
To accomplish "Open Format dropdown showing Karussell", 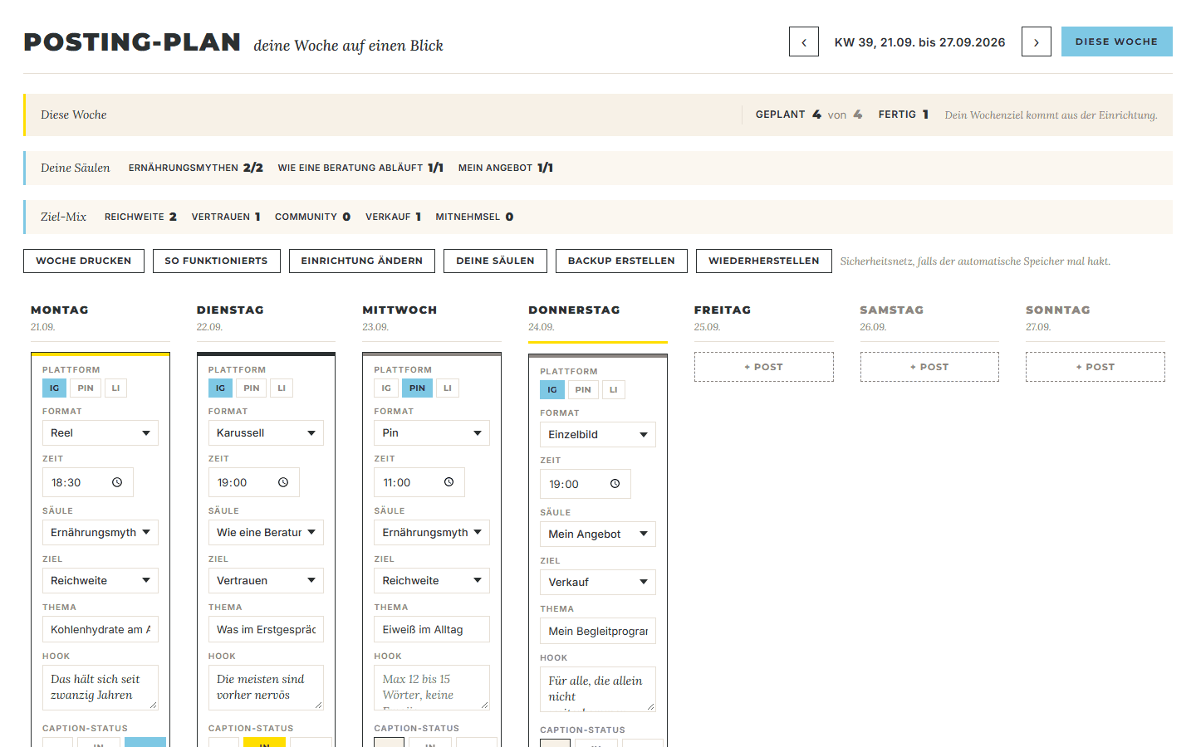I will click(266, 432).
